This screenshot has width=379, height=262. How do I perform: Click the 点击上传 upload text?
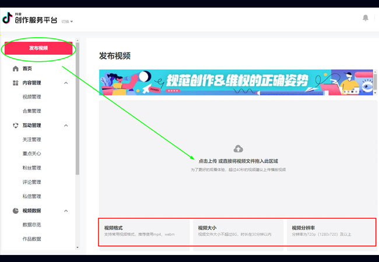click(x=209, y=161)
